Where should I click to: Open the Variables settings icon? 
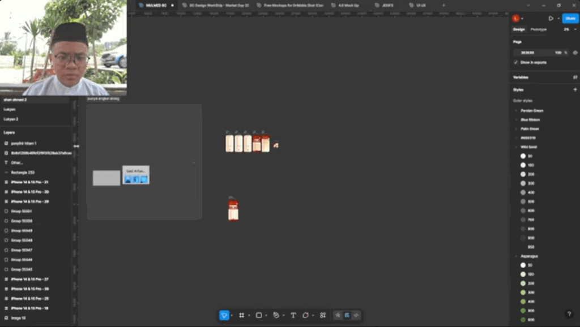coord(575,77)
